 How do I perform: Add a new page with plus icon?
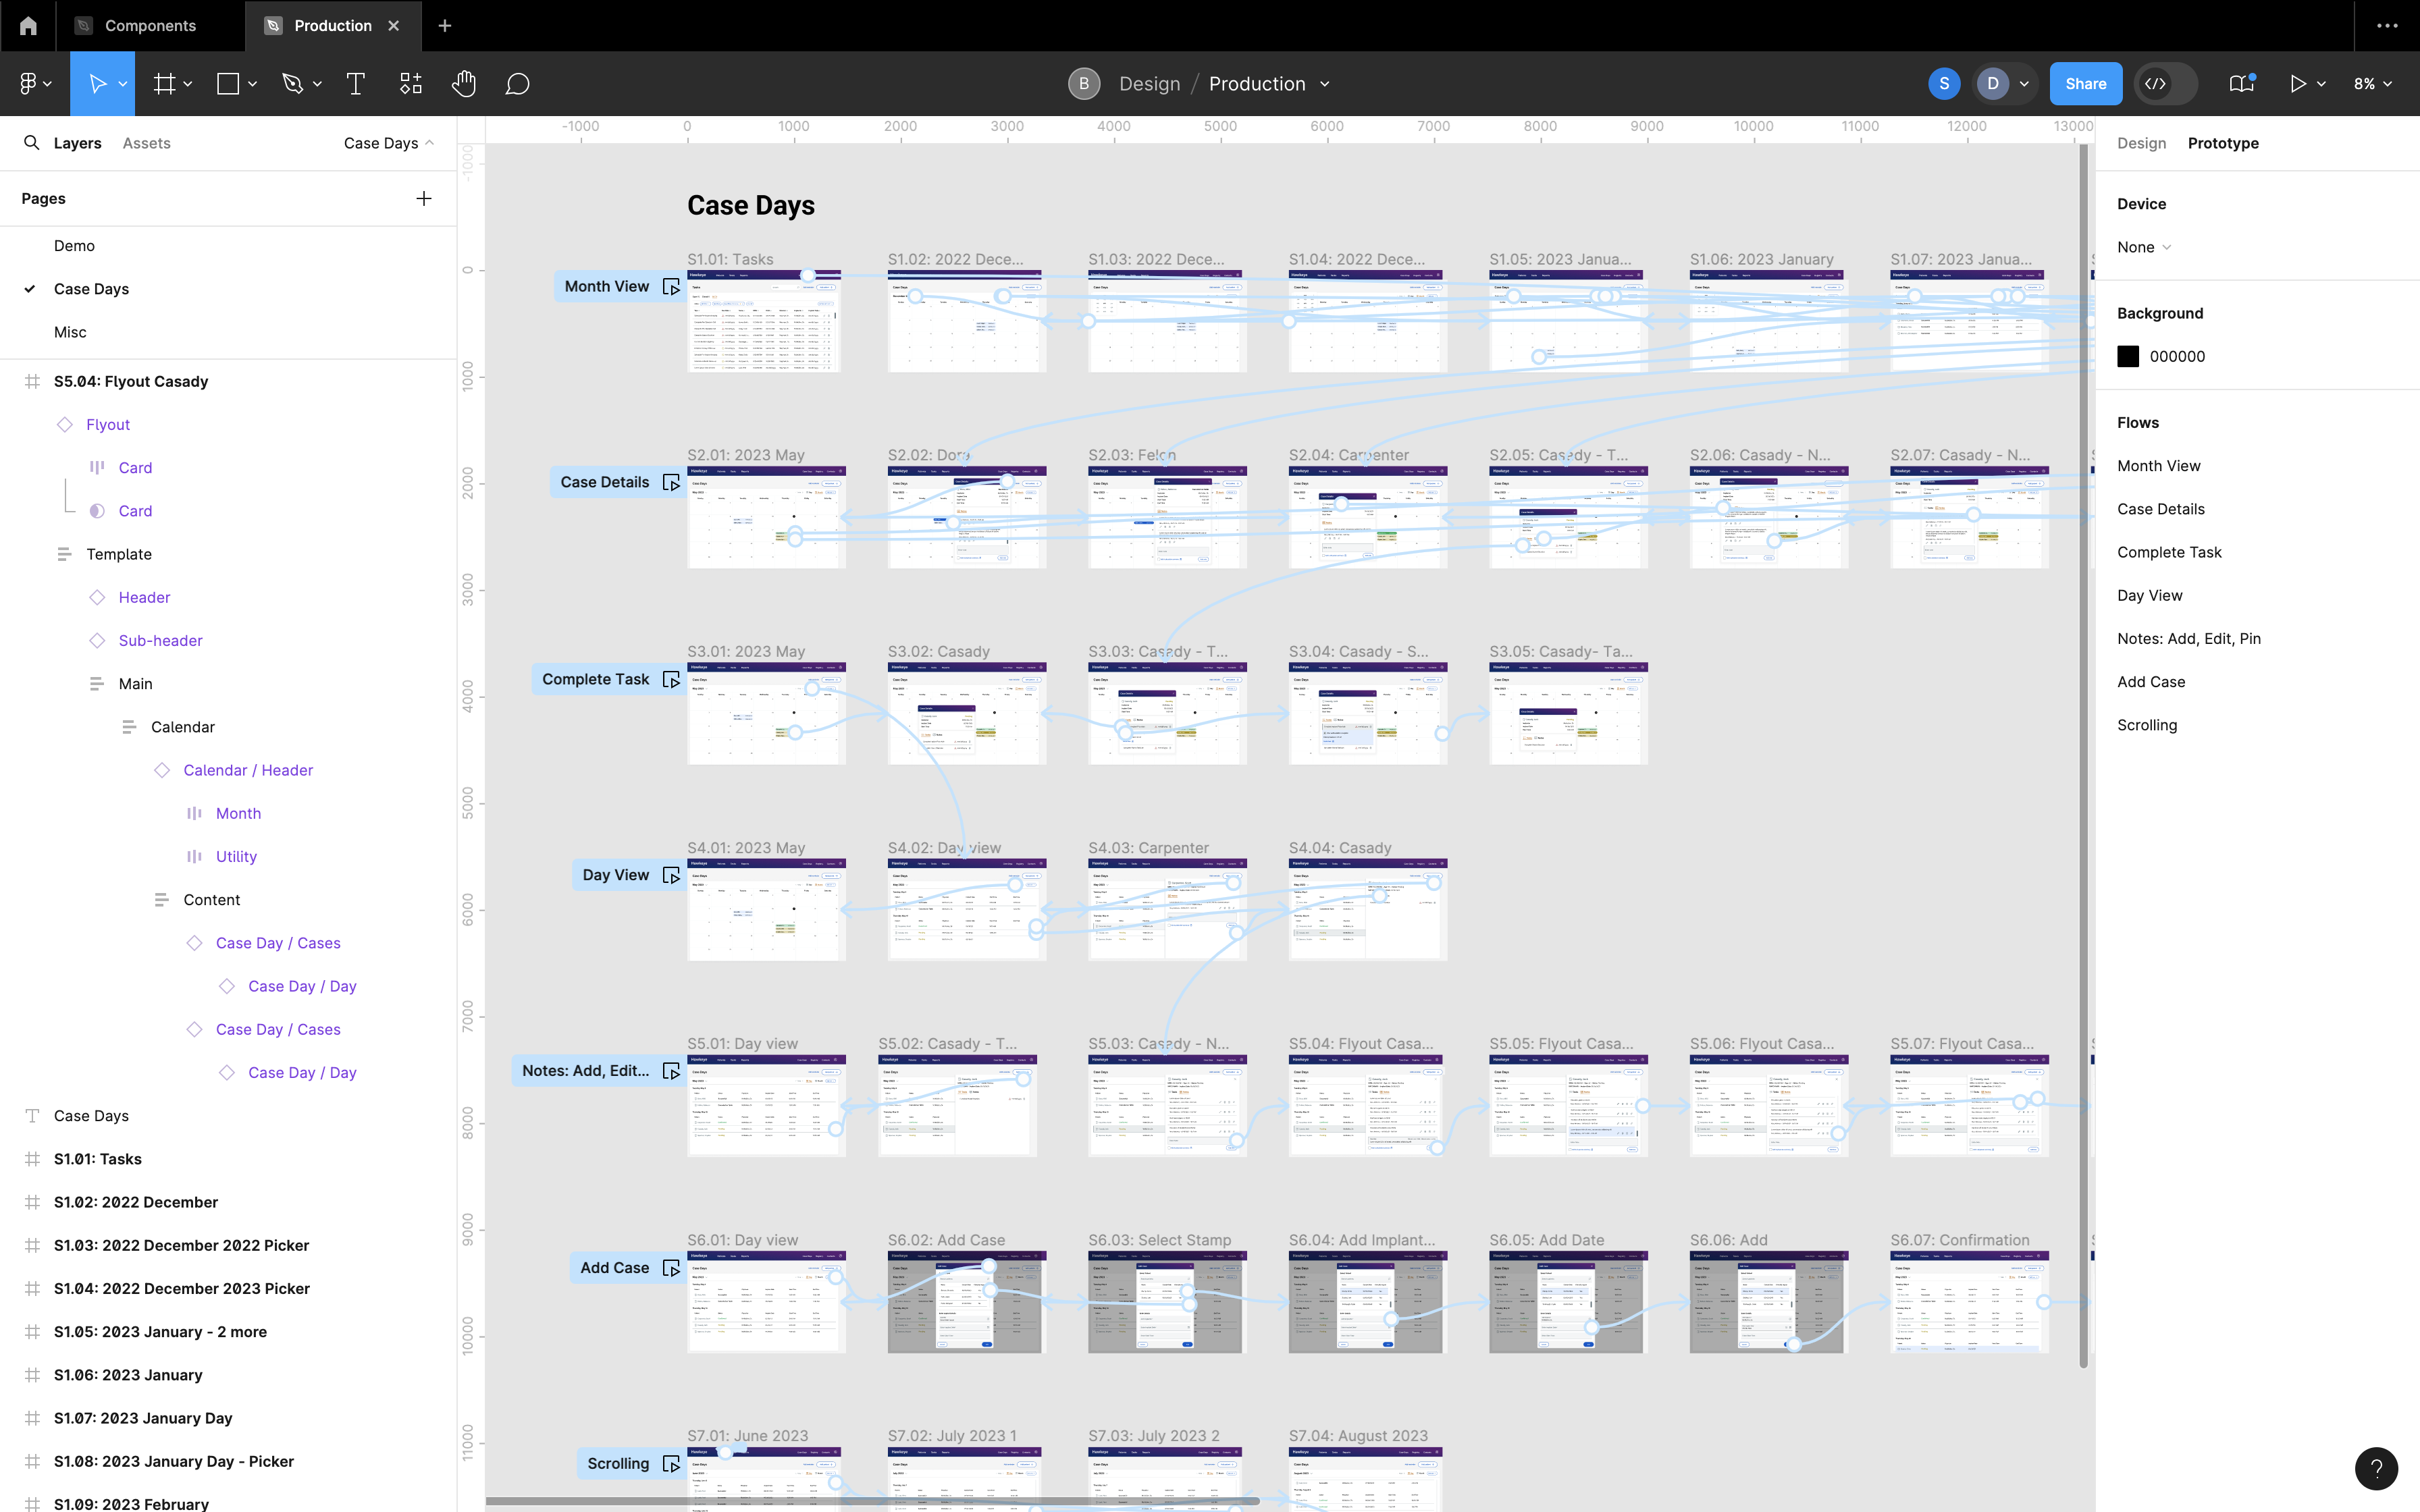(424, 198)
